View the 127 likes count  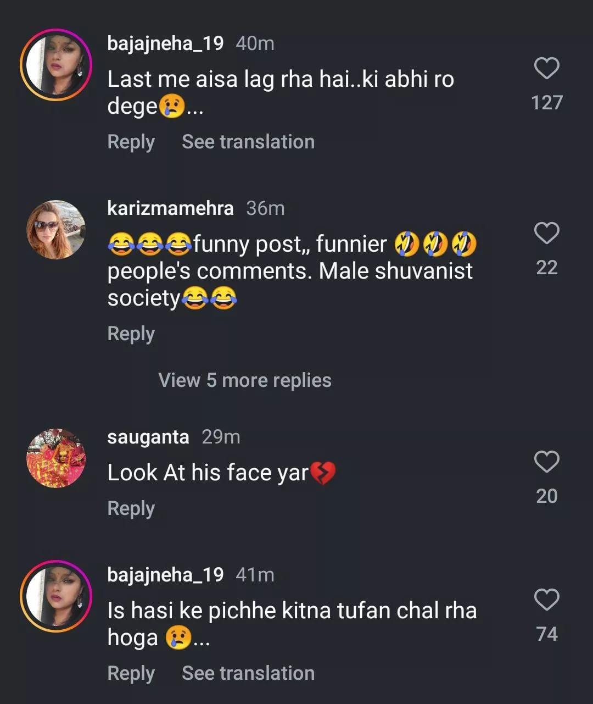coord(547,103)
